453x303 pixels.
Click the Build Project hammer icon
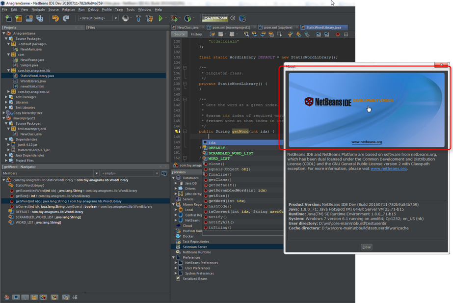tap(138, 18)
